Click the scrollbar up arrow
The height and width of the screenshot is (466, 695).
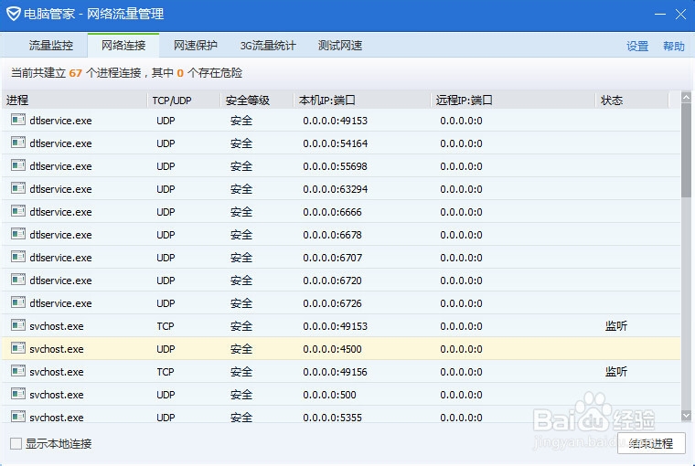tap(686, 97)
